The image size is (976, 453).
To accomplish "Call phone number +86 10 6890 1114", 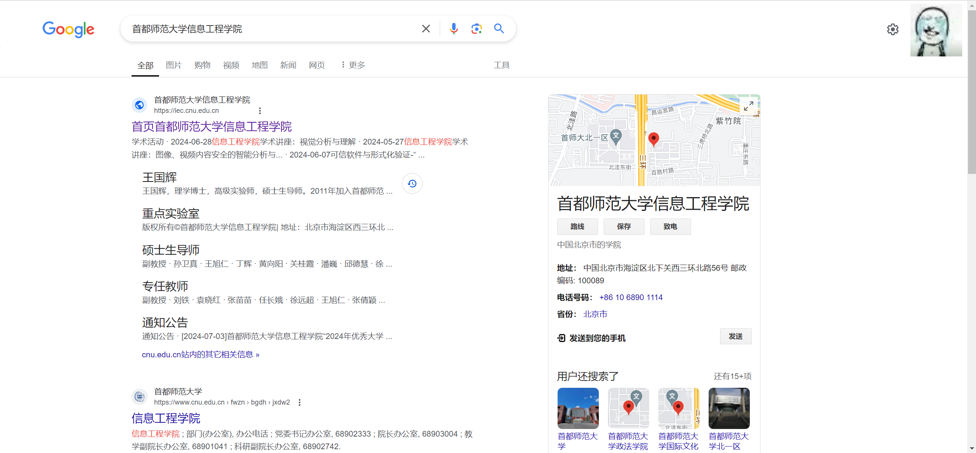I will coord(631,297).
